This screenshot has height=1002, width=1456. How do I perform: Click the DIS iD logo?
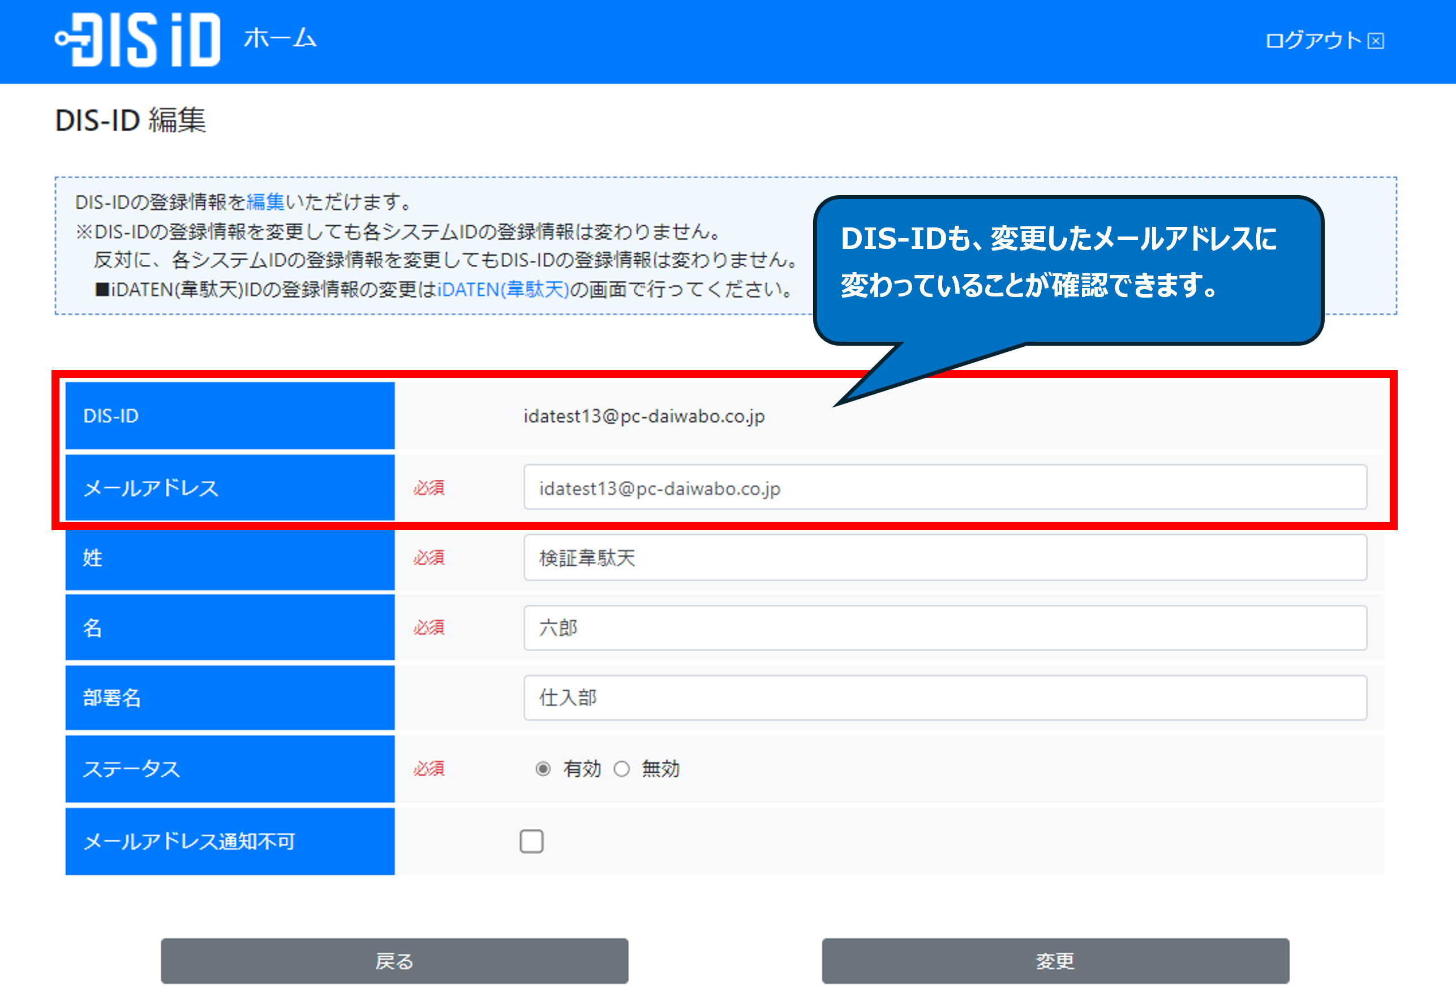138,40
